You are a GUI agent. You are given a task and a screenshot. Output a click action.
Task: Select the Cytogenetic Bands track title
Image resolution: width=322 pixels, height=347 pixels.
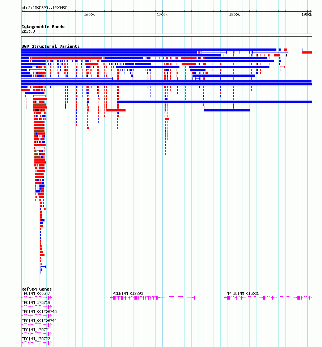(x=43, y=27)
